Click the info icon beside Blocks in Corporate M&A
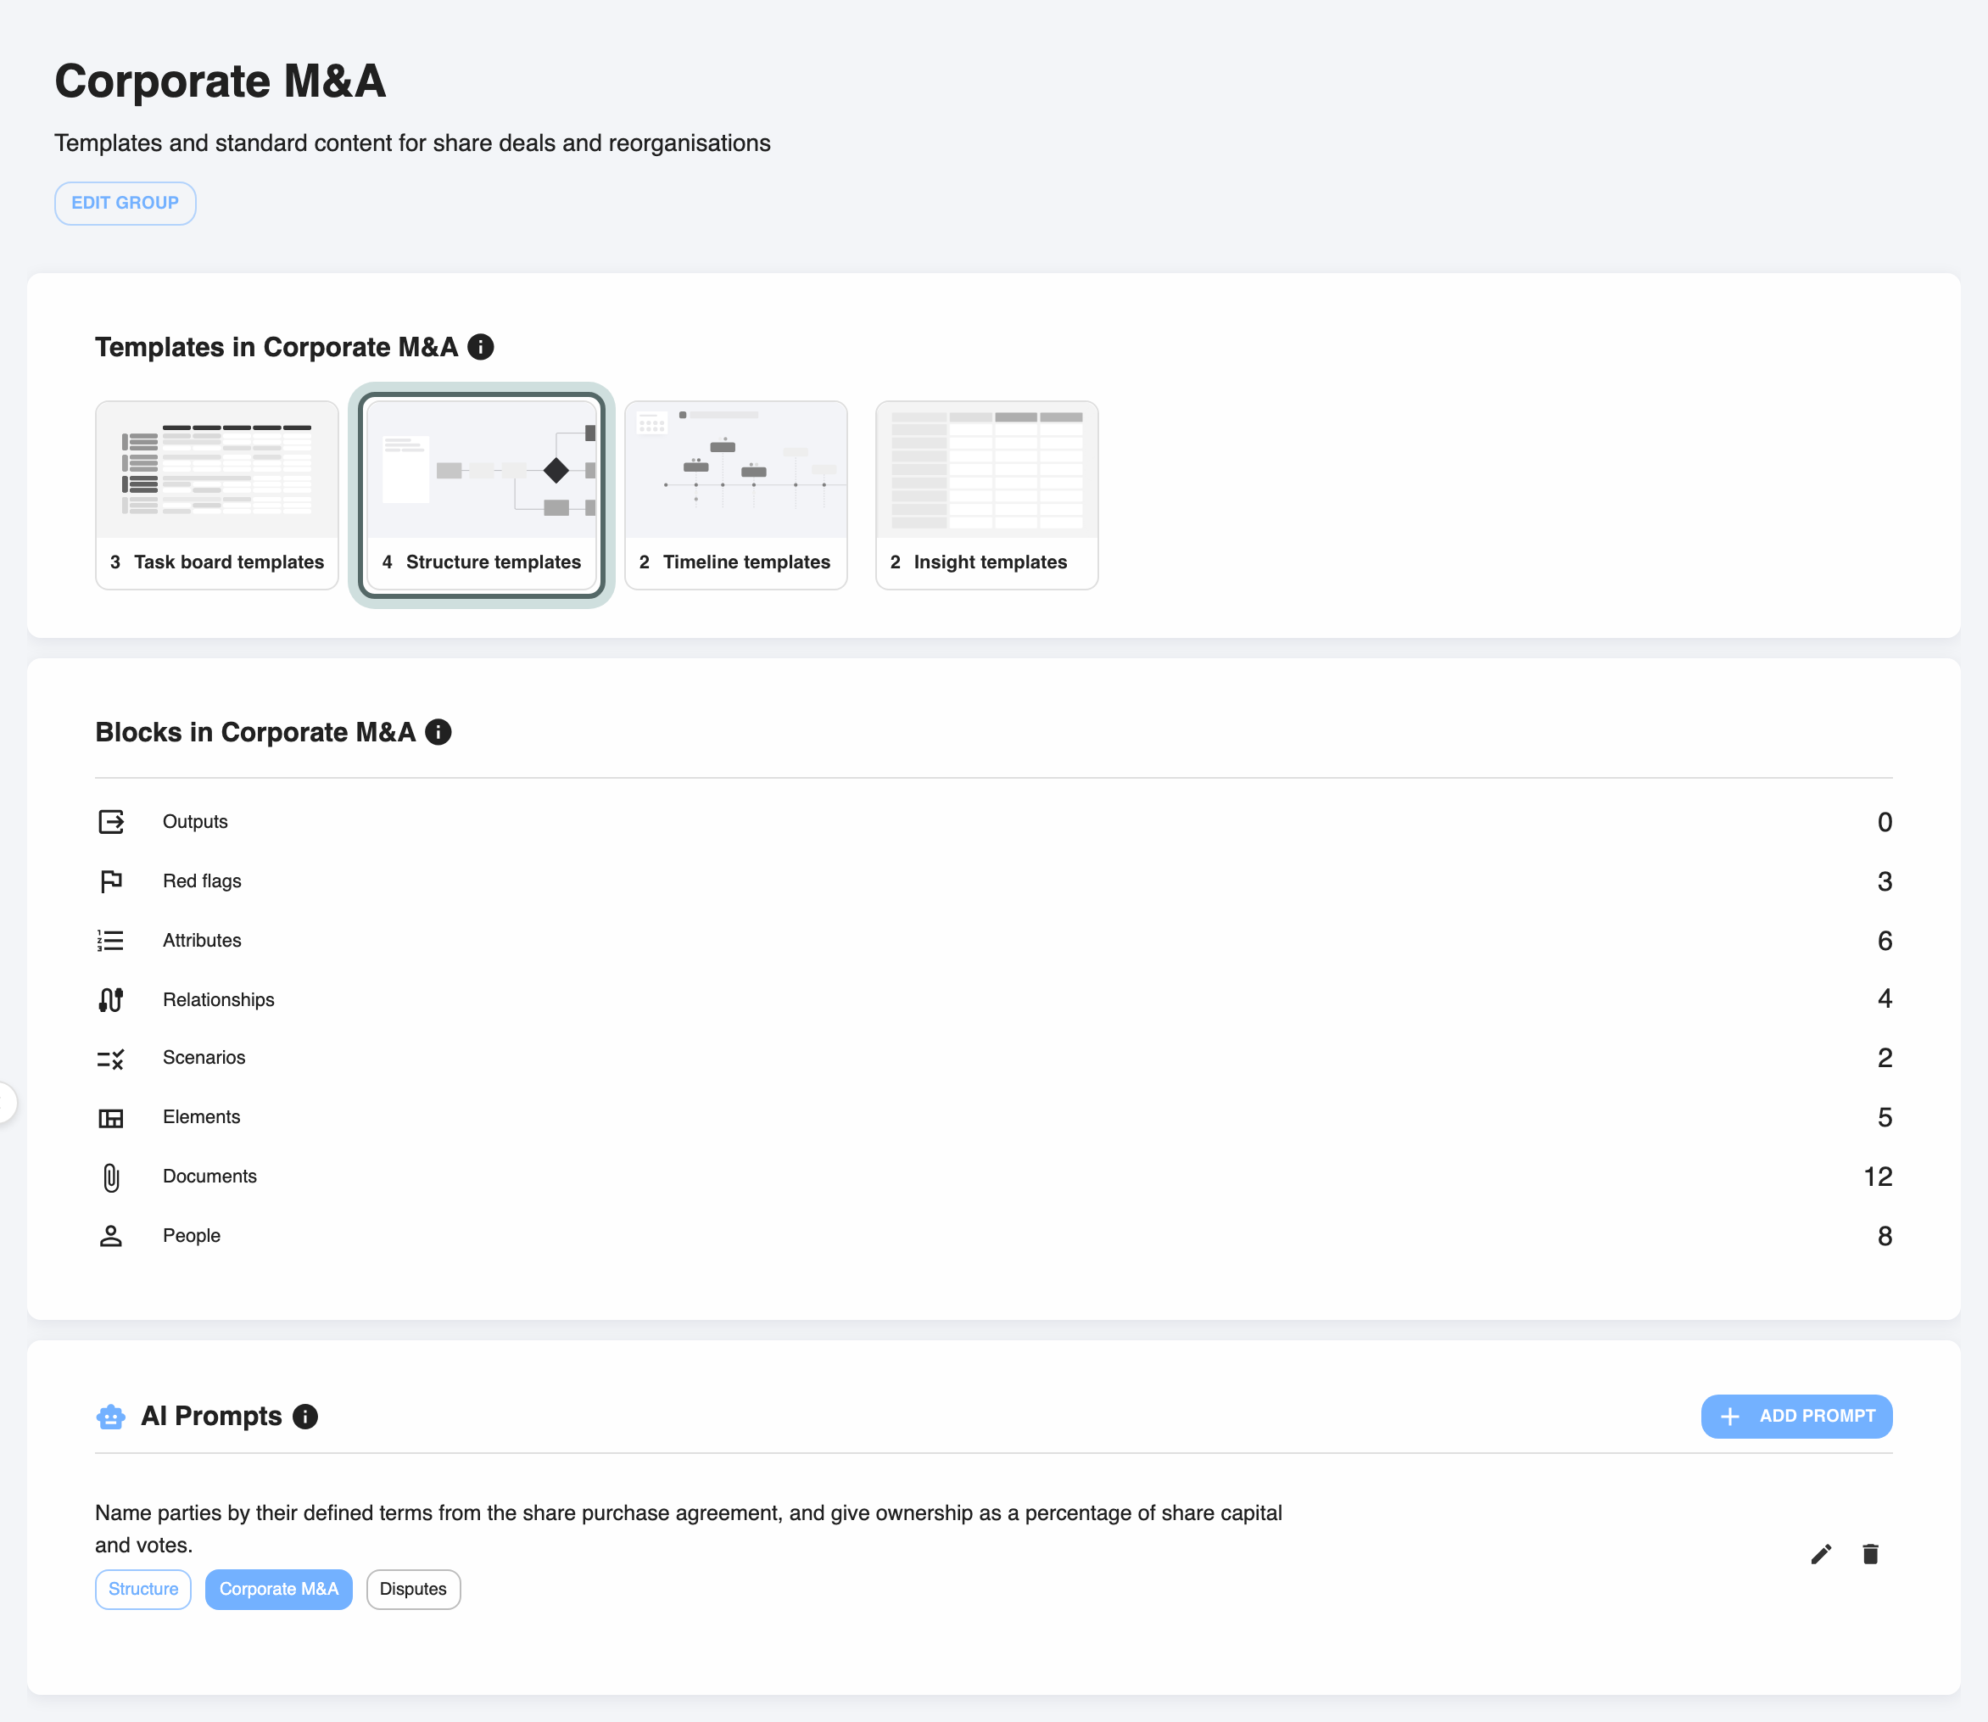 point(438,732)
